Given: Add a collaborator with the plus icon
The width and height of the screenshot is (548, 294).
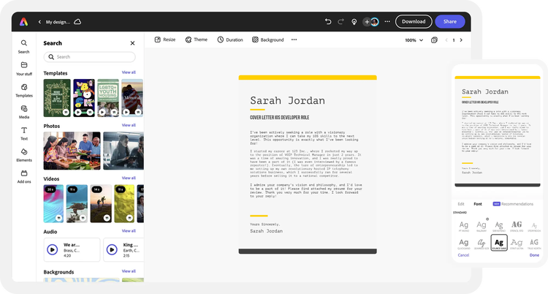Looking at the screenshot, I should (x=367, y=22).
